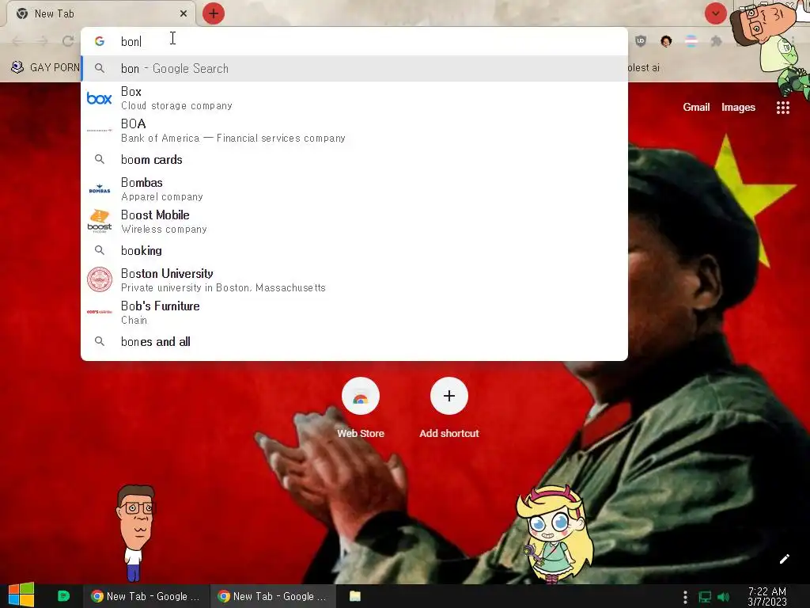The image size is (810, 608).
Task: Open Google Images link
Action: (738, 107)
